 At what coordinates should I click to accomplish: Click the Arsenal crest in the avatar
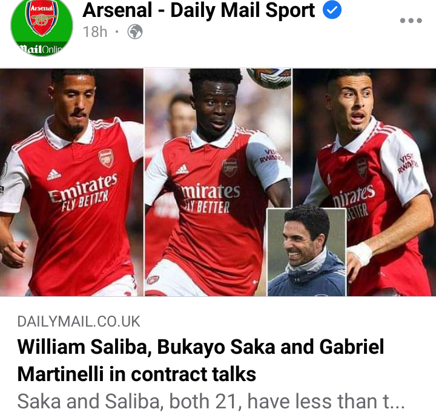coord(42,18)
